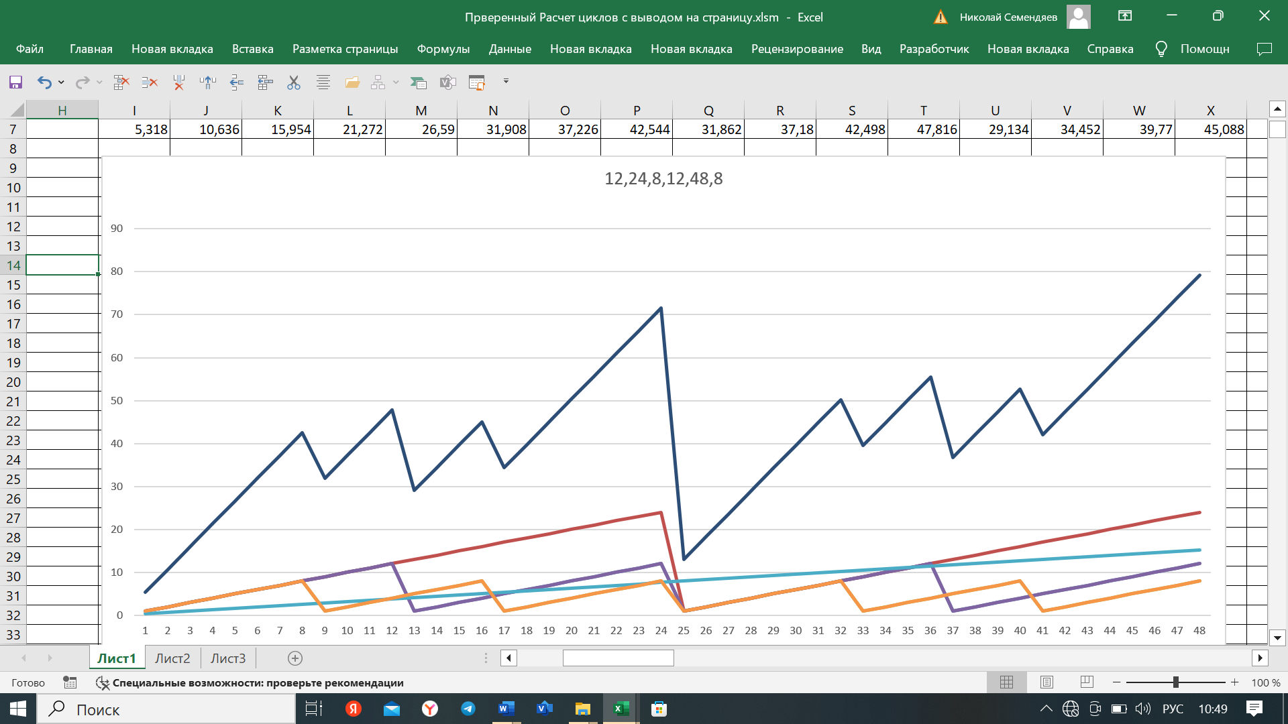Viewport: 1288px width, 724px height.
Task: Click the Delete sheet rows icon
Action: point(150,82)
